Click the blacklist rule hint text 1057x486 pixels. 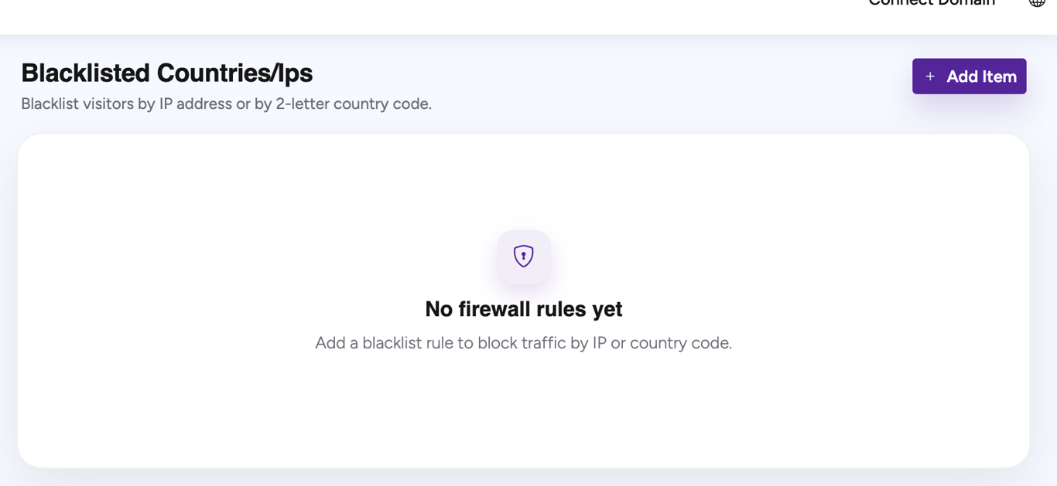tap(523, 342)
